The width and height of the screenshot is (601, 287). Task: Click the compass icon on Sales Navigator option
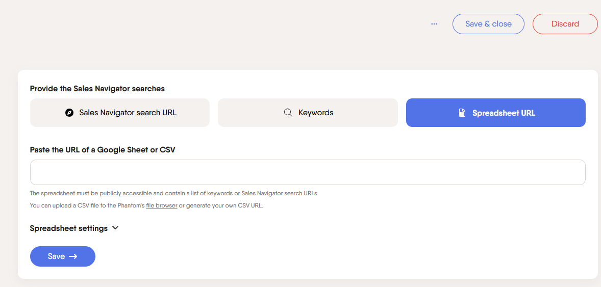click(70, 113)
